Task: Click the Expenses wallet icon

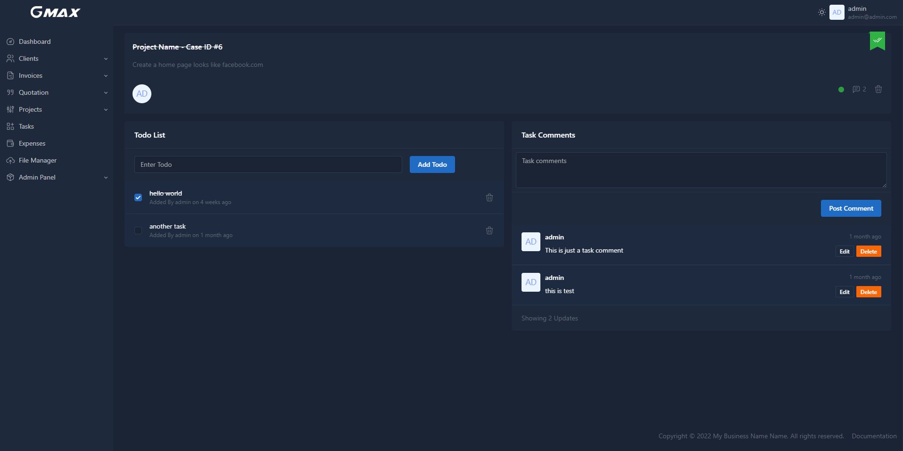Action: [10, 143]
